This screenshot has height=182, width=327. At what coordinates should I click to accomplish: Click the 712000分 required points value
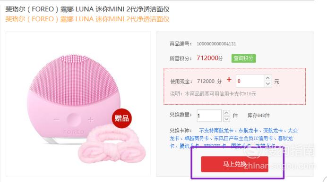(x=210, y=58)
